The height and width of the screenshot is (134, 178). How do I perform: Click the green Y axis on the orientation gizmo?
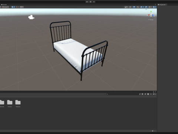click(x=151, y=12)
